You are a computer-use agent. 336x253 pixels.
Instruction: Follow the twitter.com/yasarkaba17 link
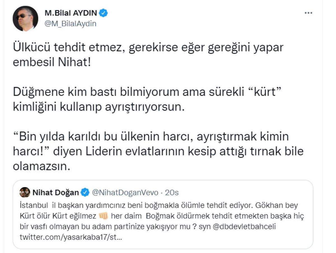click(x=71, y=237)
